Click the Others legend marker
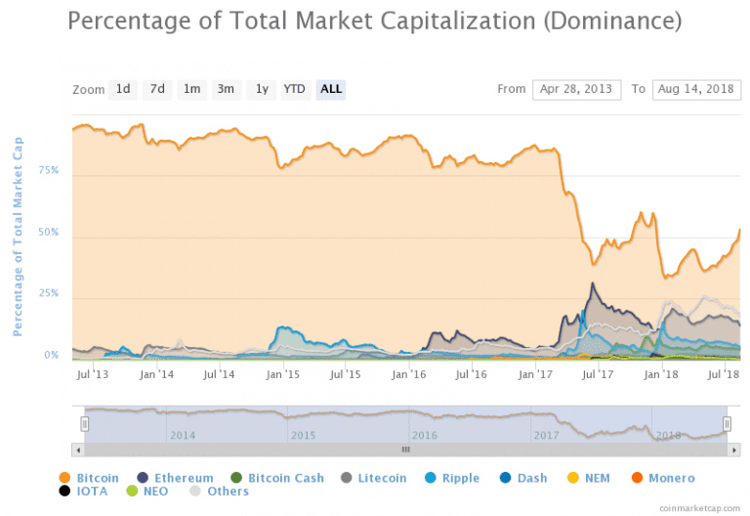This screenshot has height=516, width=750. coord(195,492)
